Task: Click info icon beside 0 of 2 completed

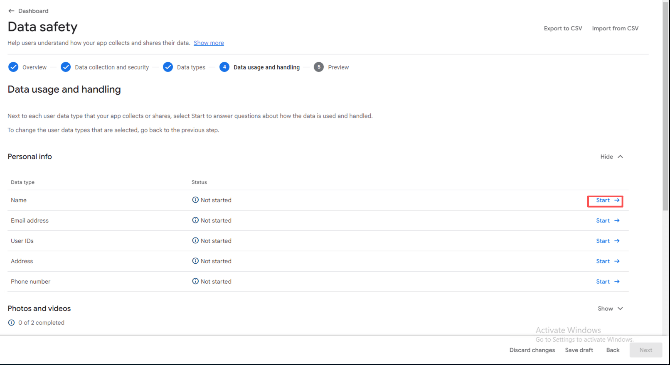Action: [11, 323]
